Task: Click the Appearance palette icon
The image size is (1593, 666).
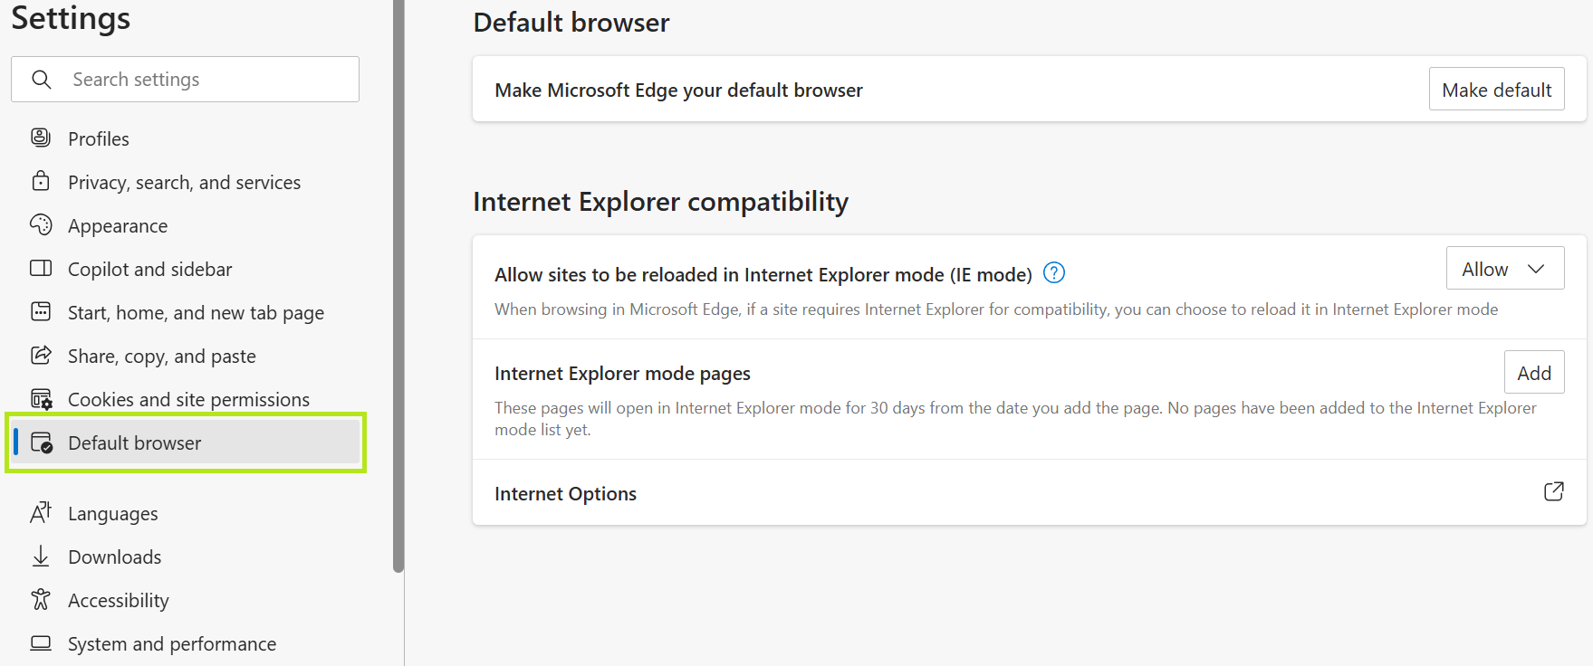Action: click(41, 224)
